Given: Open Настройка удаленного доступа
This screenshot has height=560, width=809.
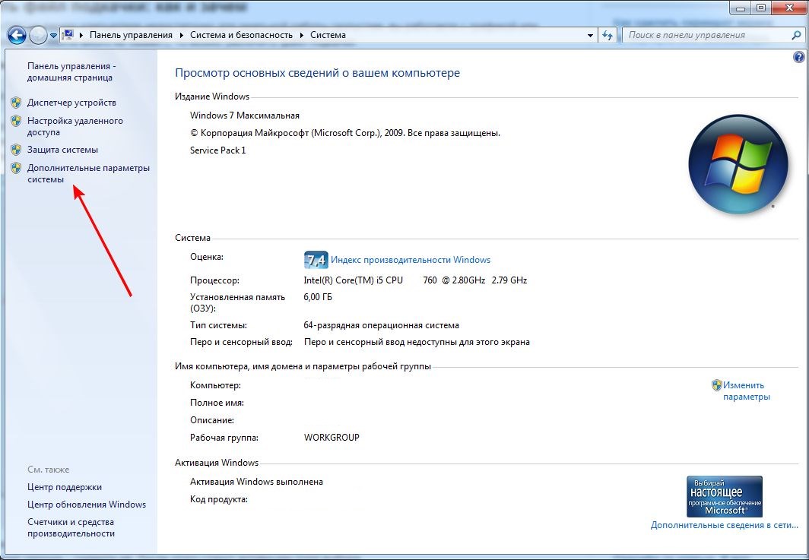Looking at the screenshot, I should [x=75, y=126].
